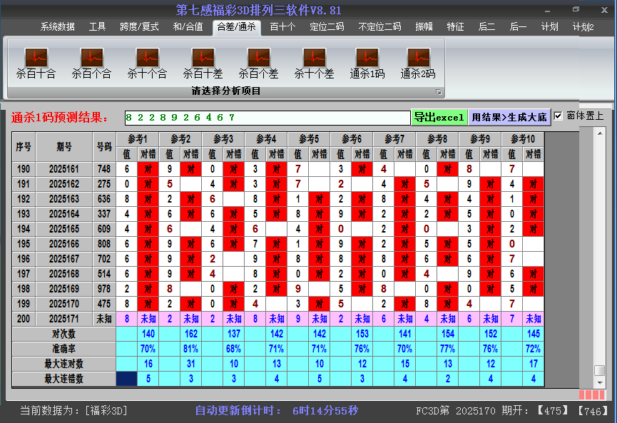Open the 计划2 tab
The width and height of the screenshot is (617, 423).
[x=583, y=27]
